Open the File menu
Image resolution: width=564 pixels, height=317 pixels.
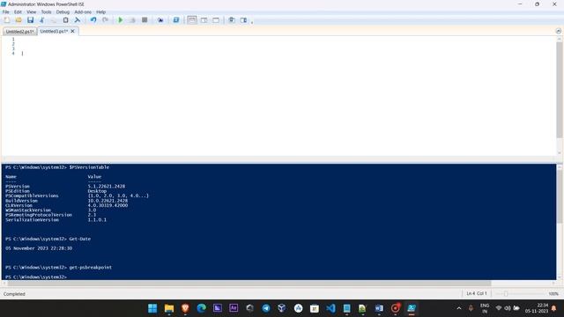point(6,11)
